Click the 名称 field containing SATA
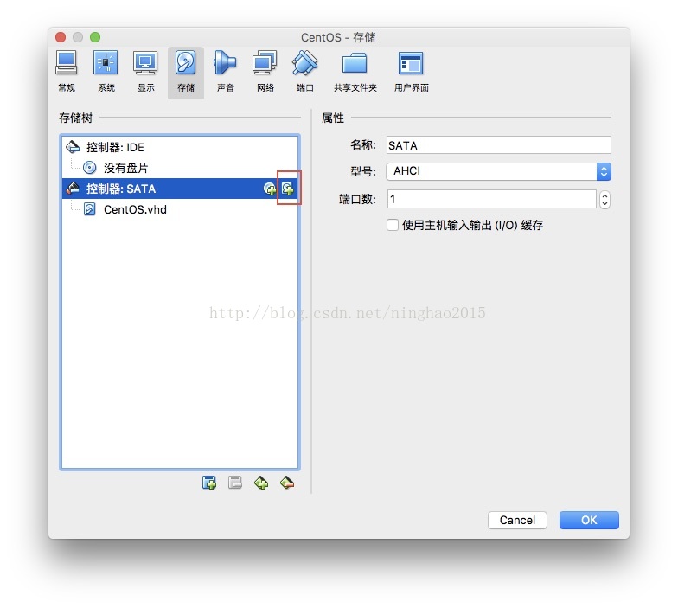678x608 pixels. pyautogui.click(x=498, y=145)
